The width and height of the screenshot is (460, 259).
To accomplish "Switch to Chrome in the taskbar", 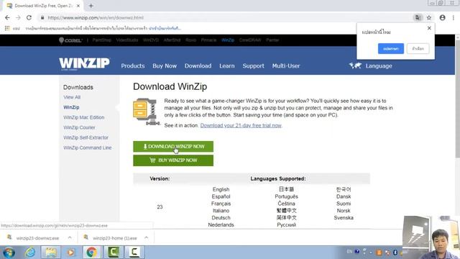I will tap(91, 253).
